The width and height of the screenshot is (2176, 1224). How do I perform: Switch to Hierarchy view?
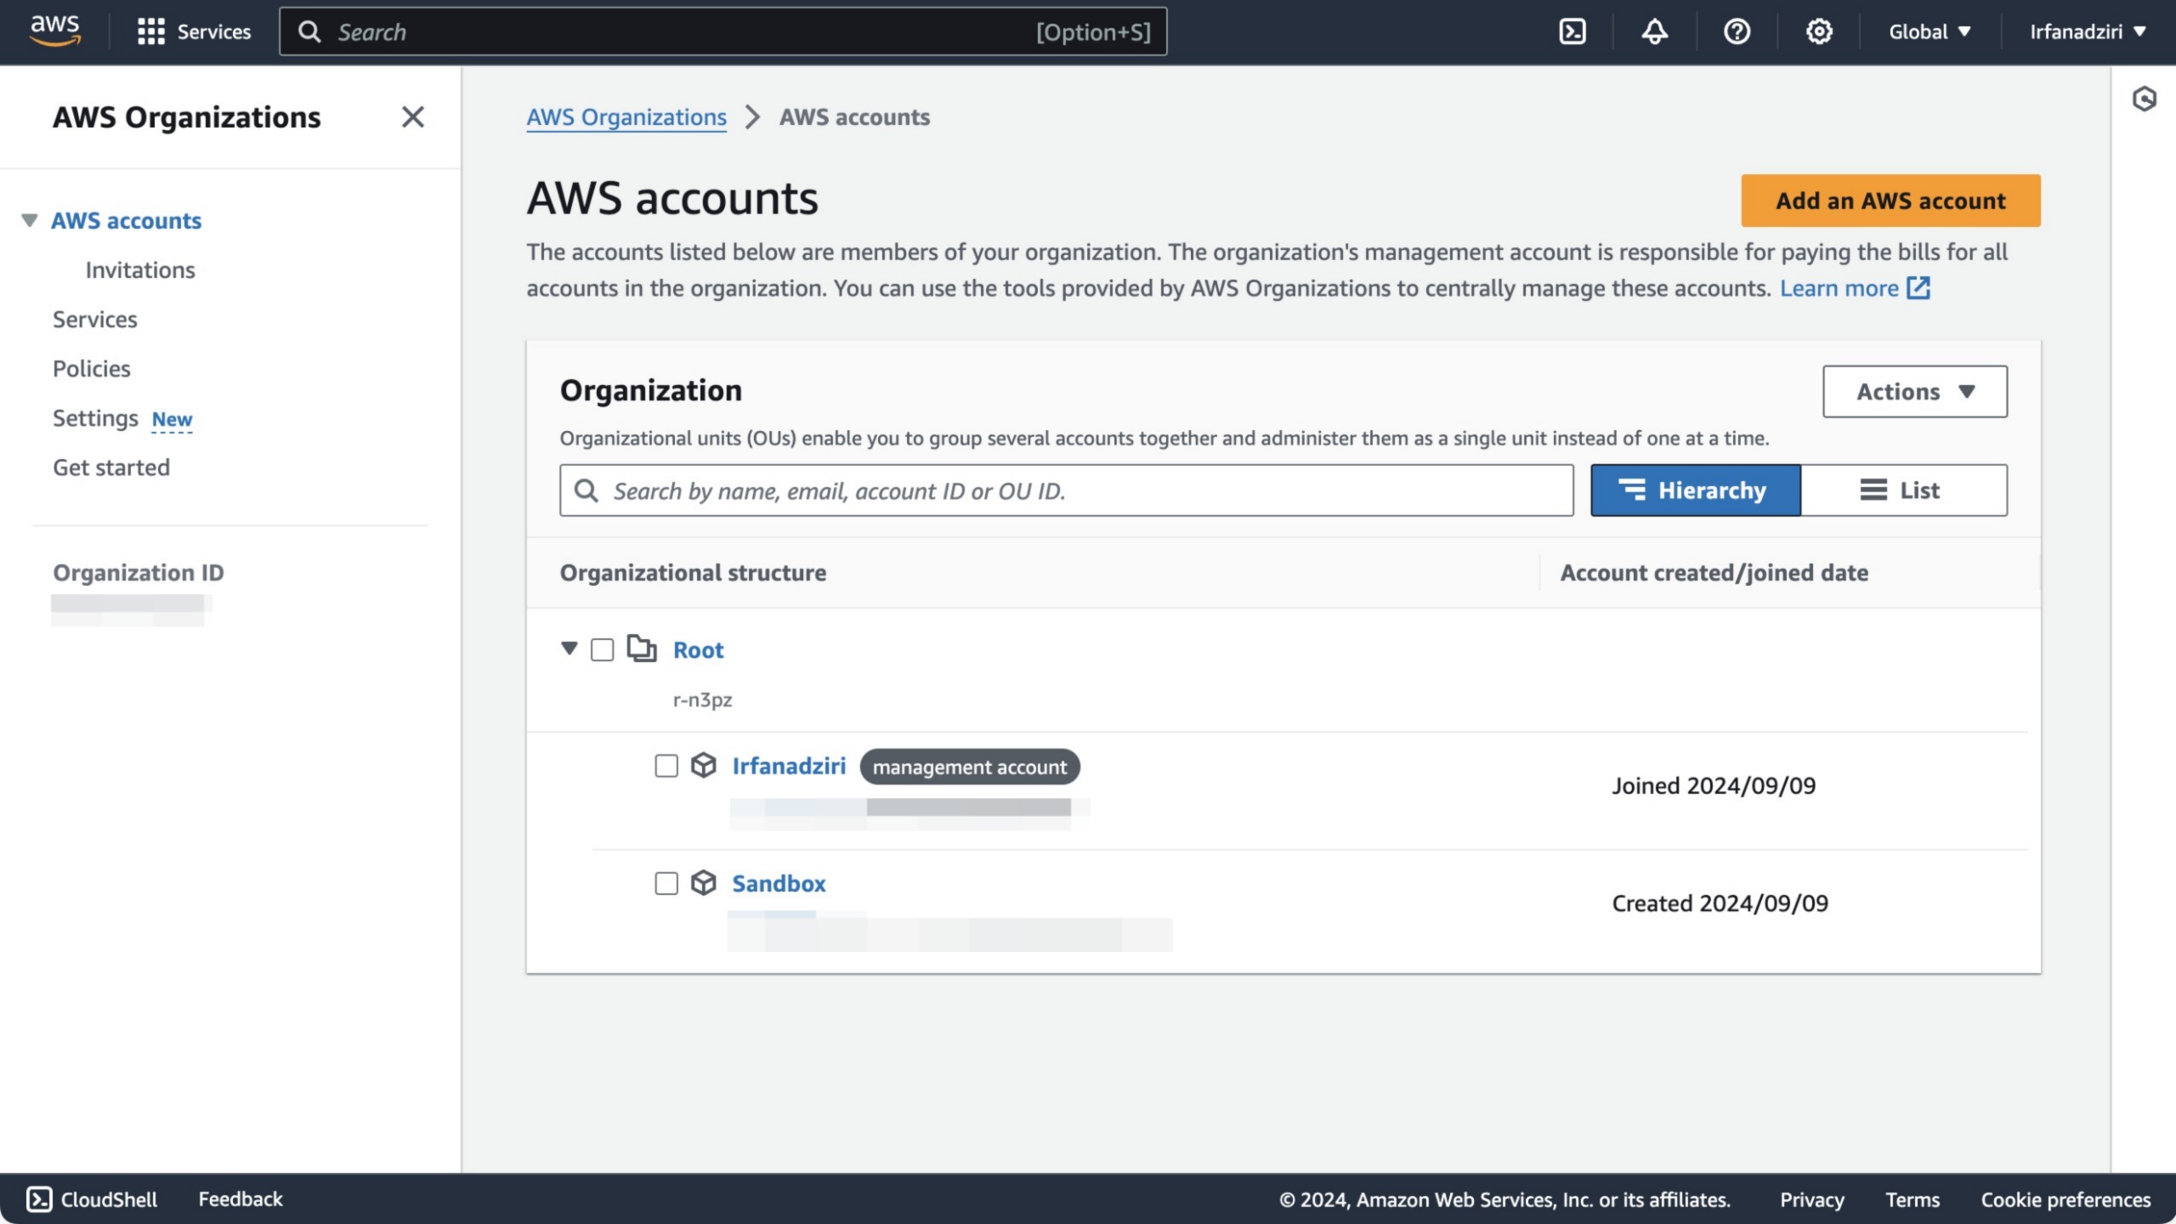coord(1695,490)
